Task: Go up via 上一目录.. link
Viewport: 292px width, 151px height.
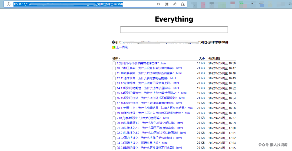Action: pyautogui.click(x=123, y=47)
